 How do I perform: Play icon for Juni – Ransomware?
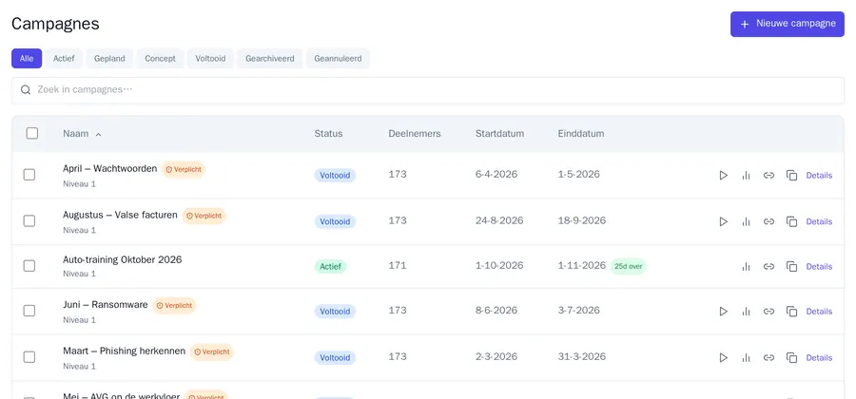[724, 312]
